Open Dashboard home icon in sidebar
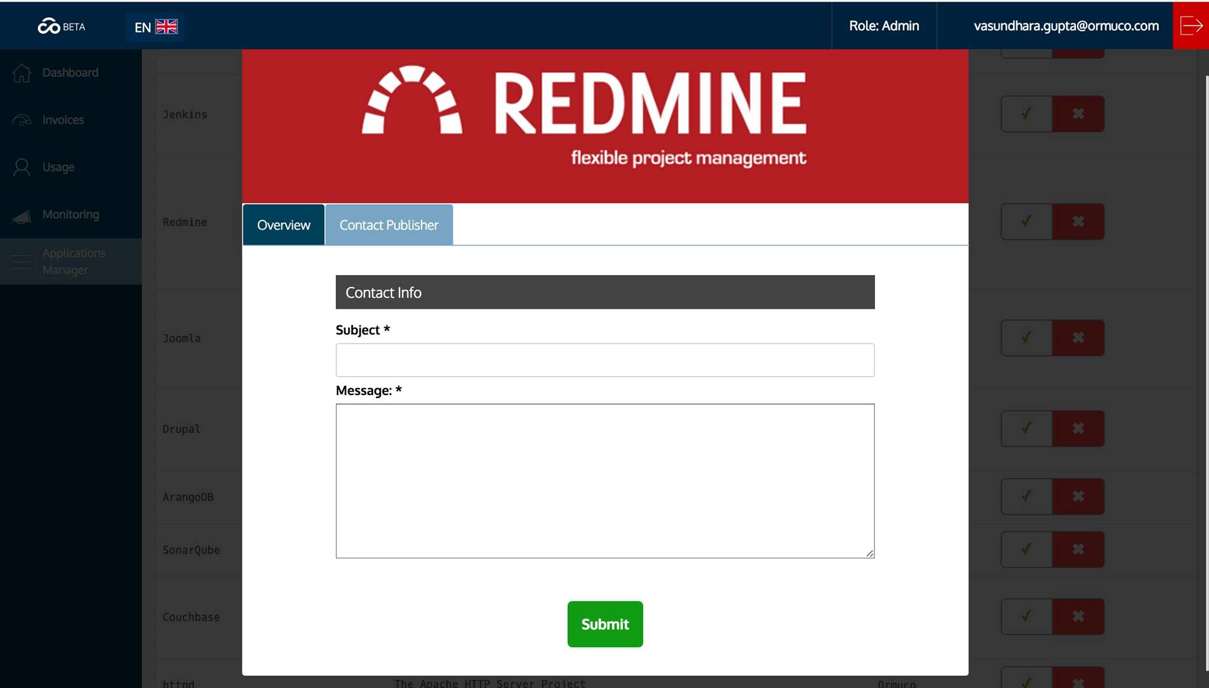The image size is (1209, 688). pyautogui.click(x=22, y=73)
